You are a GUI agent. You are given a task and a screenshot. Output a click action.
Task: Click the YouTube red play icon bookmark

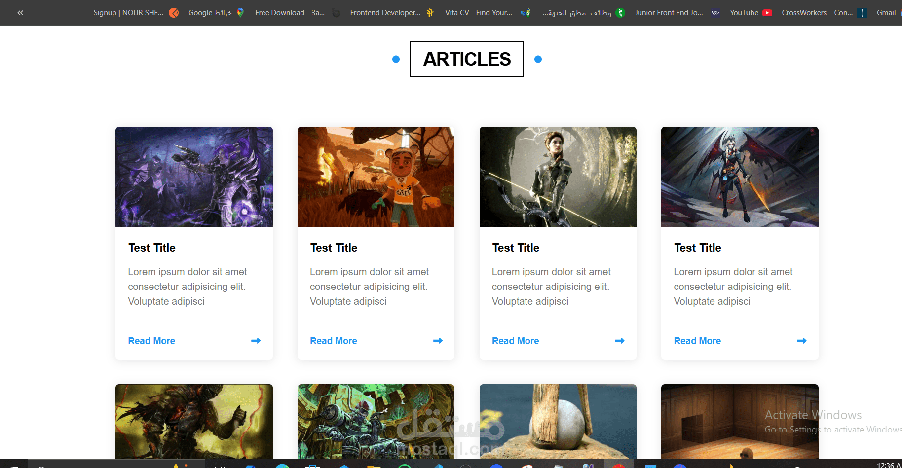(x=767, y=13)
